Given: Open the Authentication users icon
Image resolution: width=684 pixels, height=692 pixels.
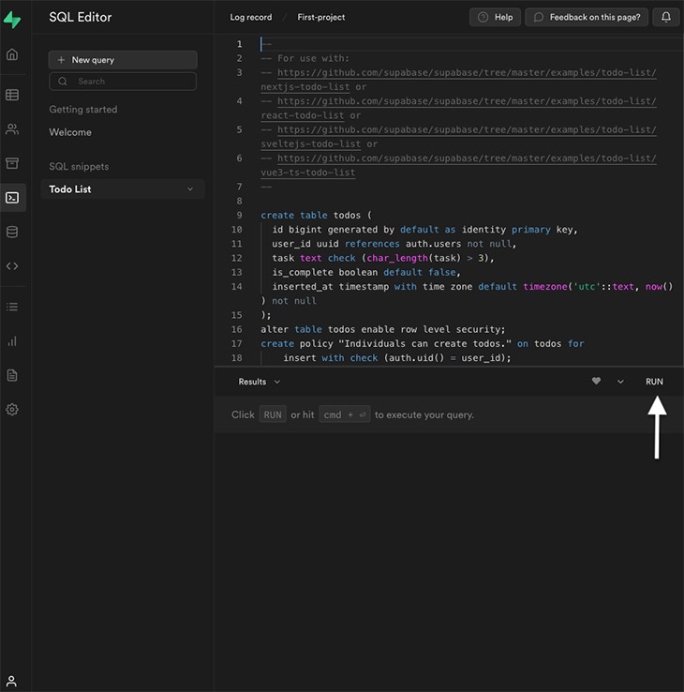Looking at the screenshot, I should tap(12, 129).
